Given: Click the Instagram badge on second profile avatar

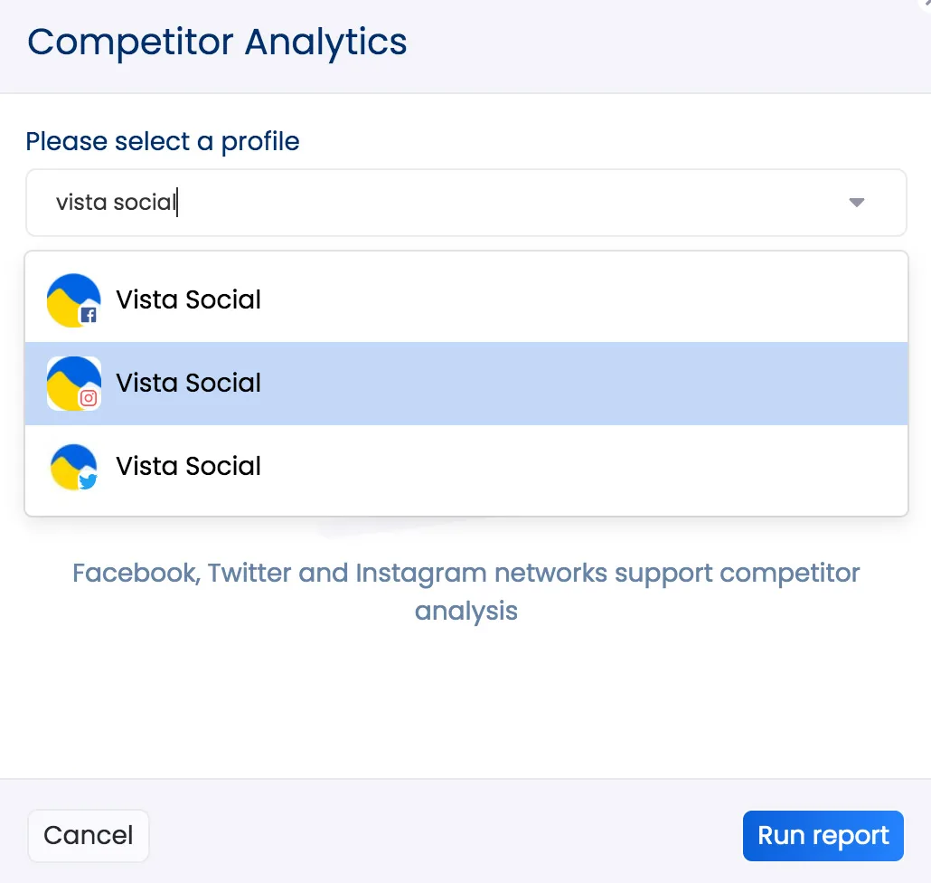Looking at the screenshot, I should [x=89, y=398].
